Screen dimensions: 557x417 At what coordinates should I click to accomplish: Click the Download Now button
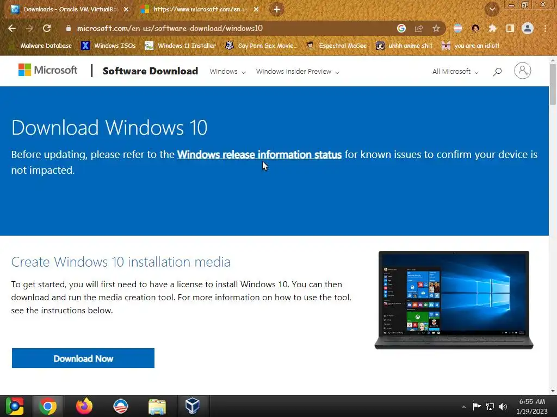click(x=83, y=358)
